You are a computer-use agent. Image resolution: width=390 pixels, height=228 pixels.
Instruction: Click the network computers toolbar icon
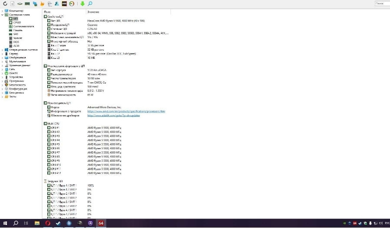35,4
